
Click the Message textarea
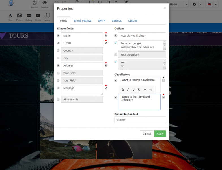[x=82, y=90]
